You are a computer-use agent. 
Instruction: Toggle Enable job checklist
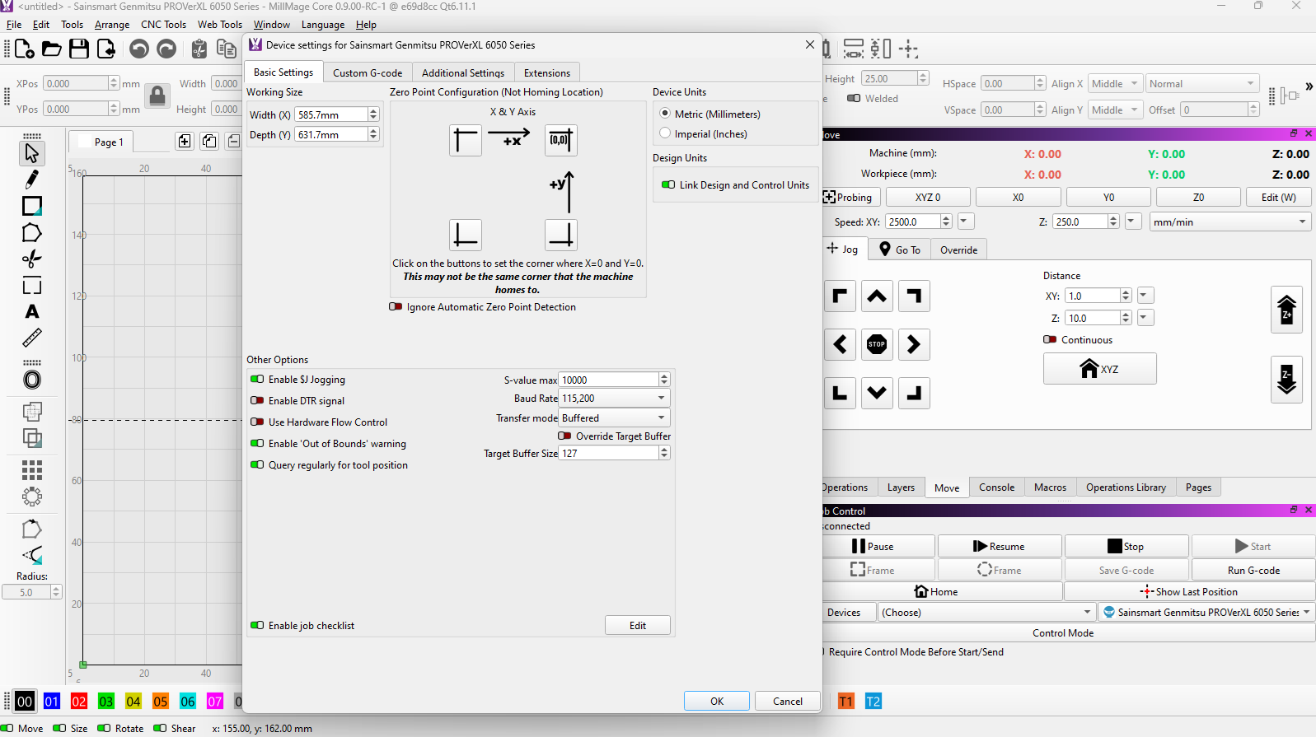point(257,626)
